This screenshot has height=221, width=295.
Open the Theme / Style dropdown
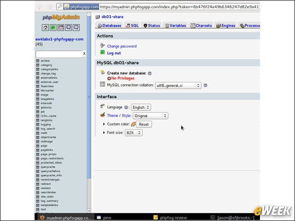click(151, 116)
